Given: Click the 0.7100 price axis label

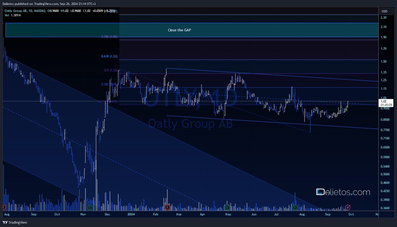Looking at the screenshot, I should pos(385,138).
